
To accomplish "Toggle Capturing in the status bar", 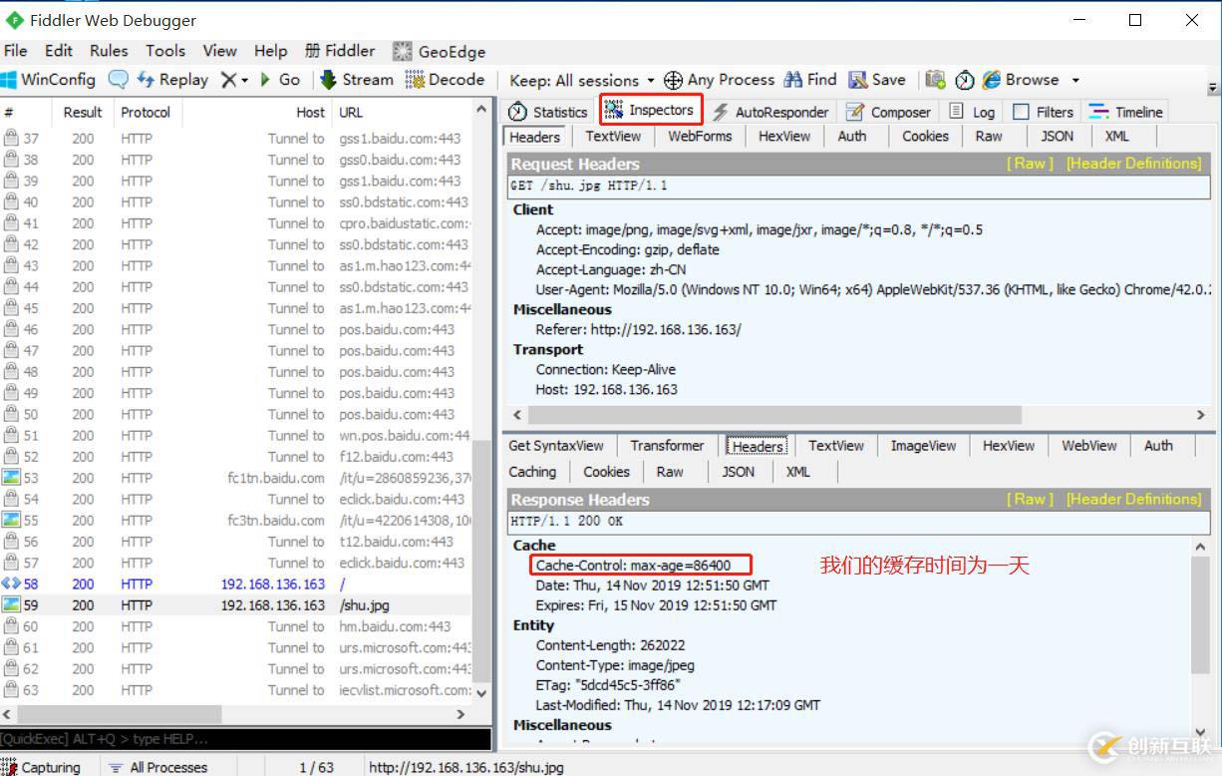I will point(41,767).
